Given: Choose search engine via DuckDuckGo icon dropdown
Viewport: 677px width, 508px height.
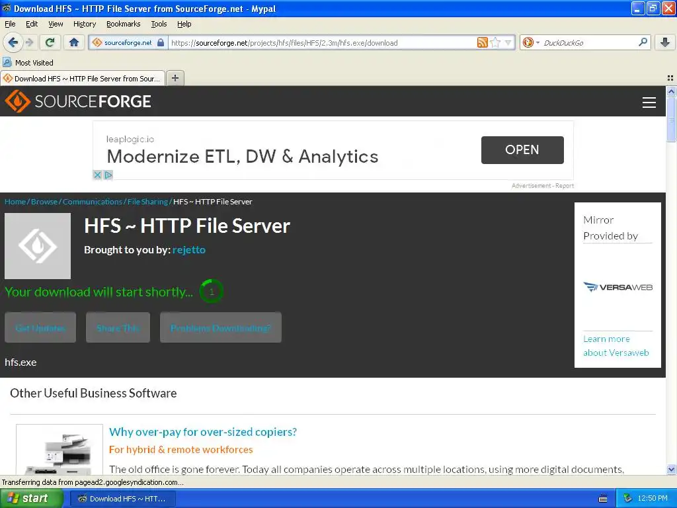Looking at the screenshot, I should [x=531, y=42].
